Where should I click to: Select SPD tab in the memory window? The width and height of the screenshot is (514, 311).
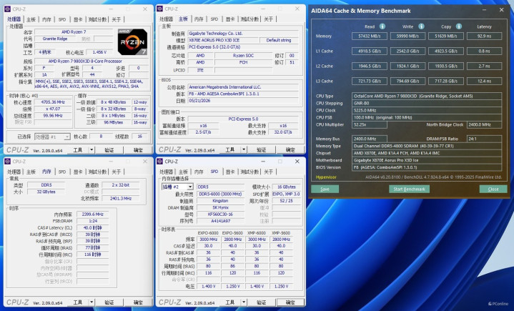point(62,172)
